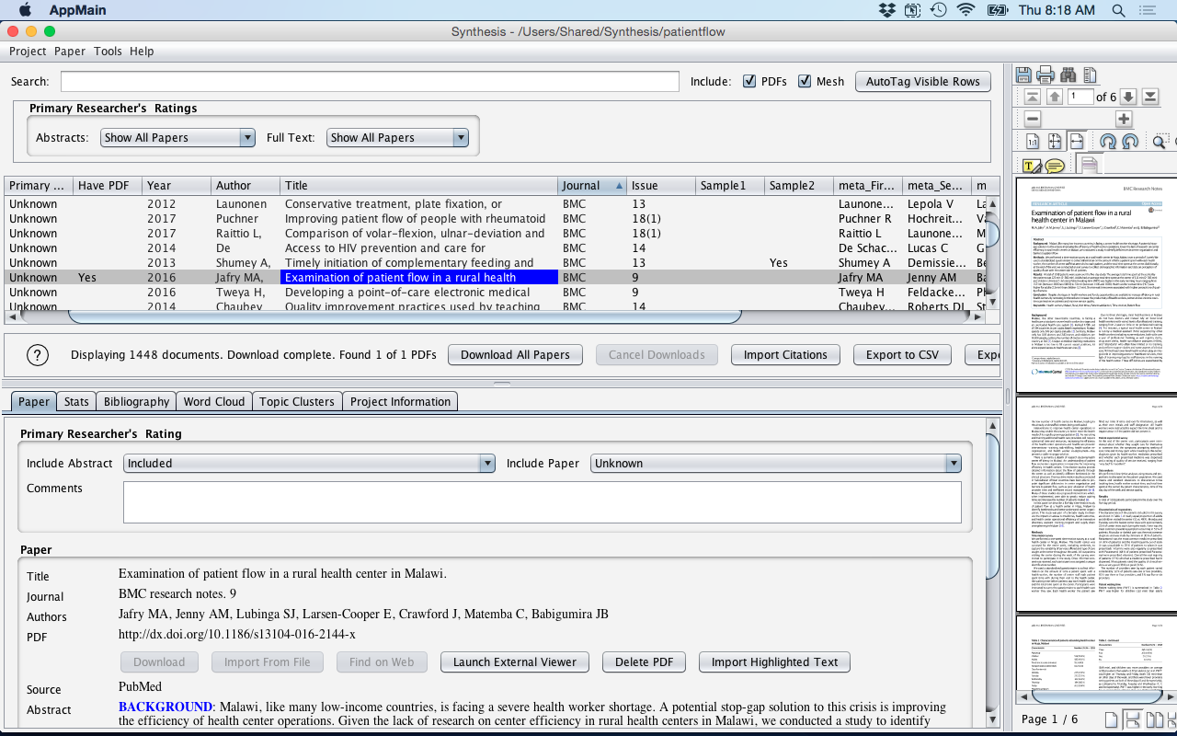Screen dimensions: 1177x736
Task: Add a note with speech bubble icon
Action: point(1055,166)
